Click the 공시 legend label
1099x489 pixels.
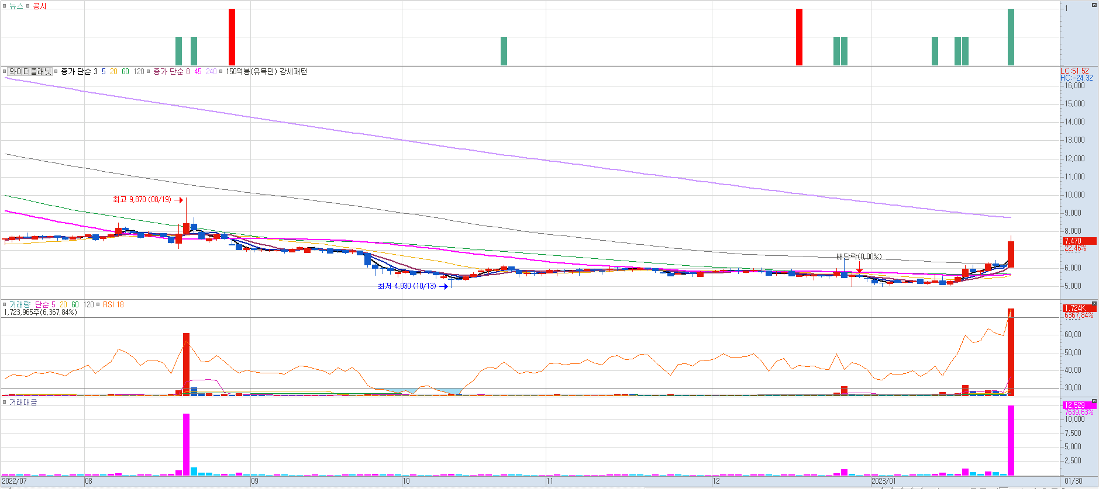(x=39, y=6)
